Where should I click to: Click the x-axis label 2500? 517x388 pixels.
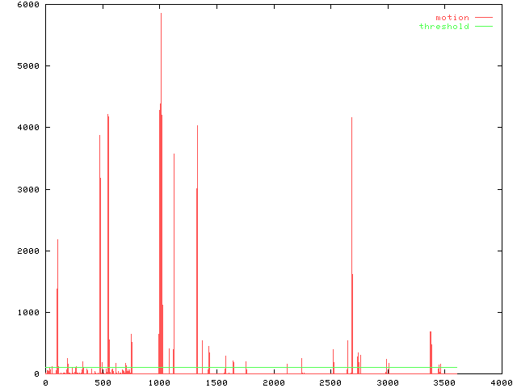coord(330,382)
